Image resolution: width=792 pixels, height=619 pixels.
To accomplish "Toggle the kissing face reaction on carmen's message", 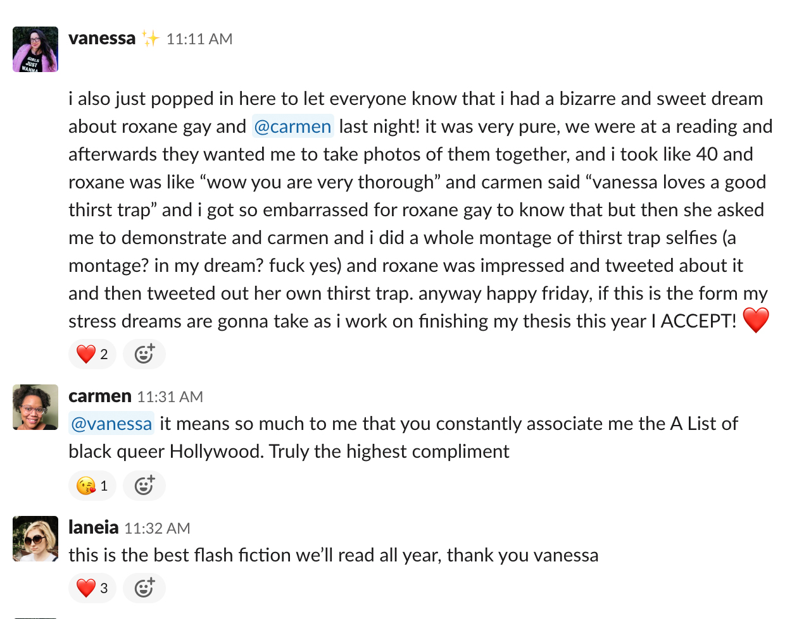I will 92,486.
